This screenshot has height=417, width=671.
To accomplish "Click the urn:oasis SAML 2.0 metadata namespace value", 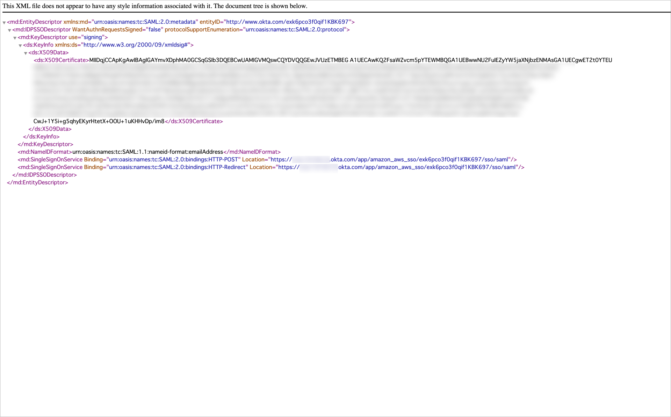I will pos(144,22).
